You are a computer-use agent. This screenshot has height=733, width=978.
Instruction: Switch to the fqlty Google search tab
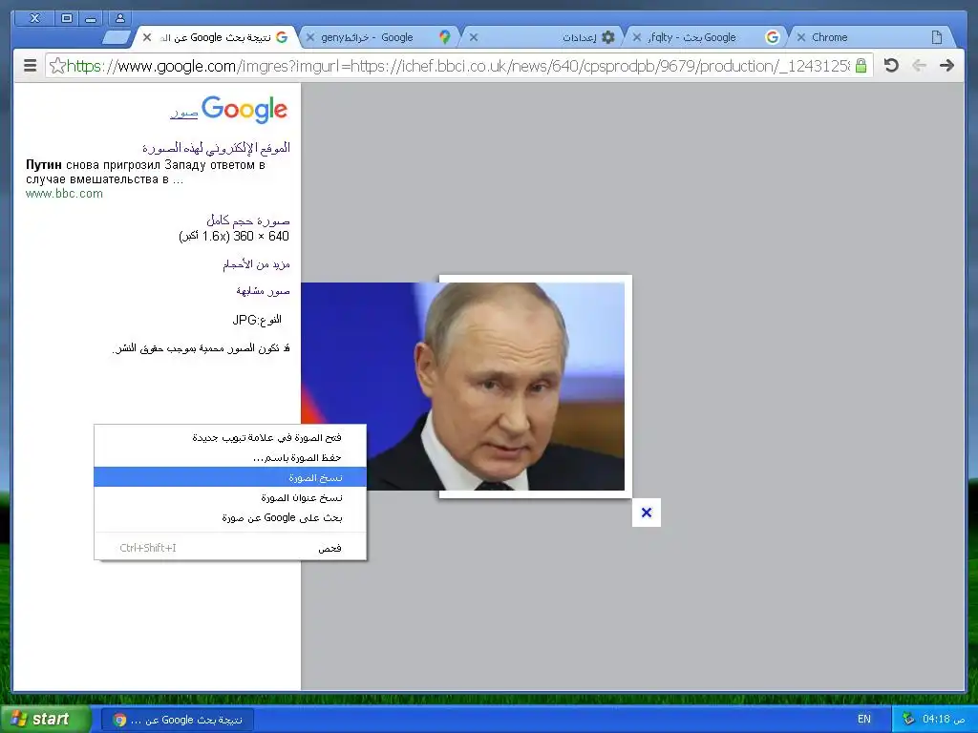[708, 37]
